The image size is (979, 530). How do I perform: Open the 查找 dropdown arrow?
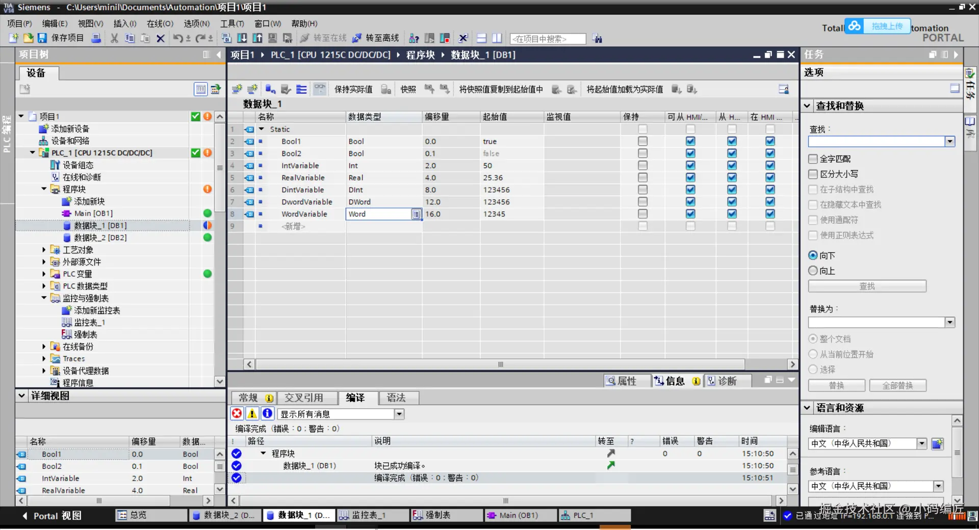949,141
